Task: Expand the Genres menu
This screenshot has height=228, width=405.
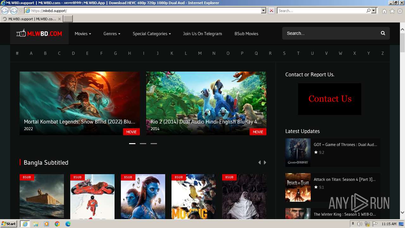Action: tap(112, 34)
